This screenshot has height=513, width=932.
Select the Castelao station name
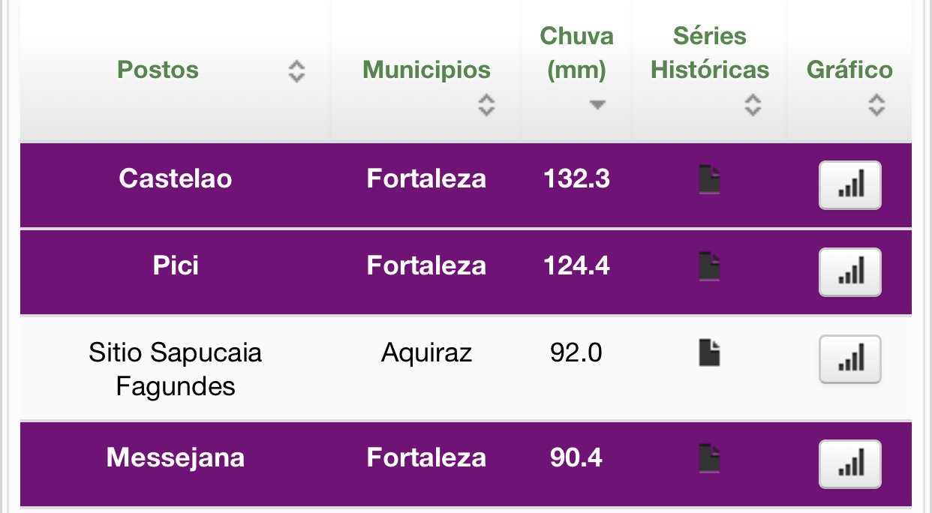click(x=176, y=178)
